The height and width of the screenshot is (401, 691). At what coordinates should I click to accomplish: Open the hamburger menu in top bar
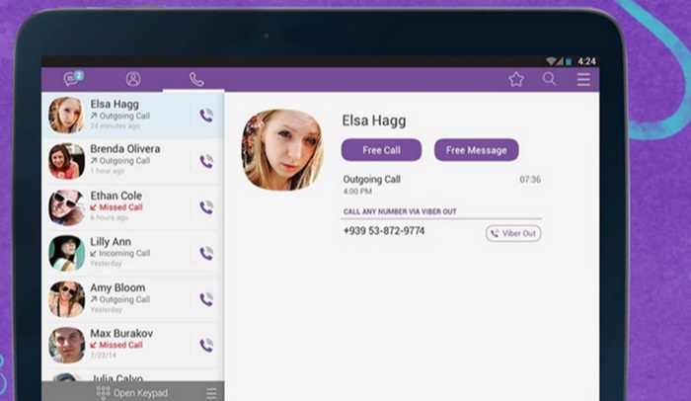click(x=583, y=80)
